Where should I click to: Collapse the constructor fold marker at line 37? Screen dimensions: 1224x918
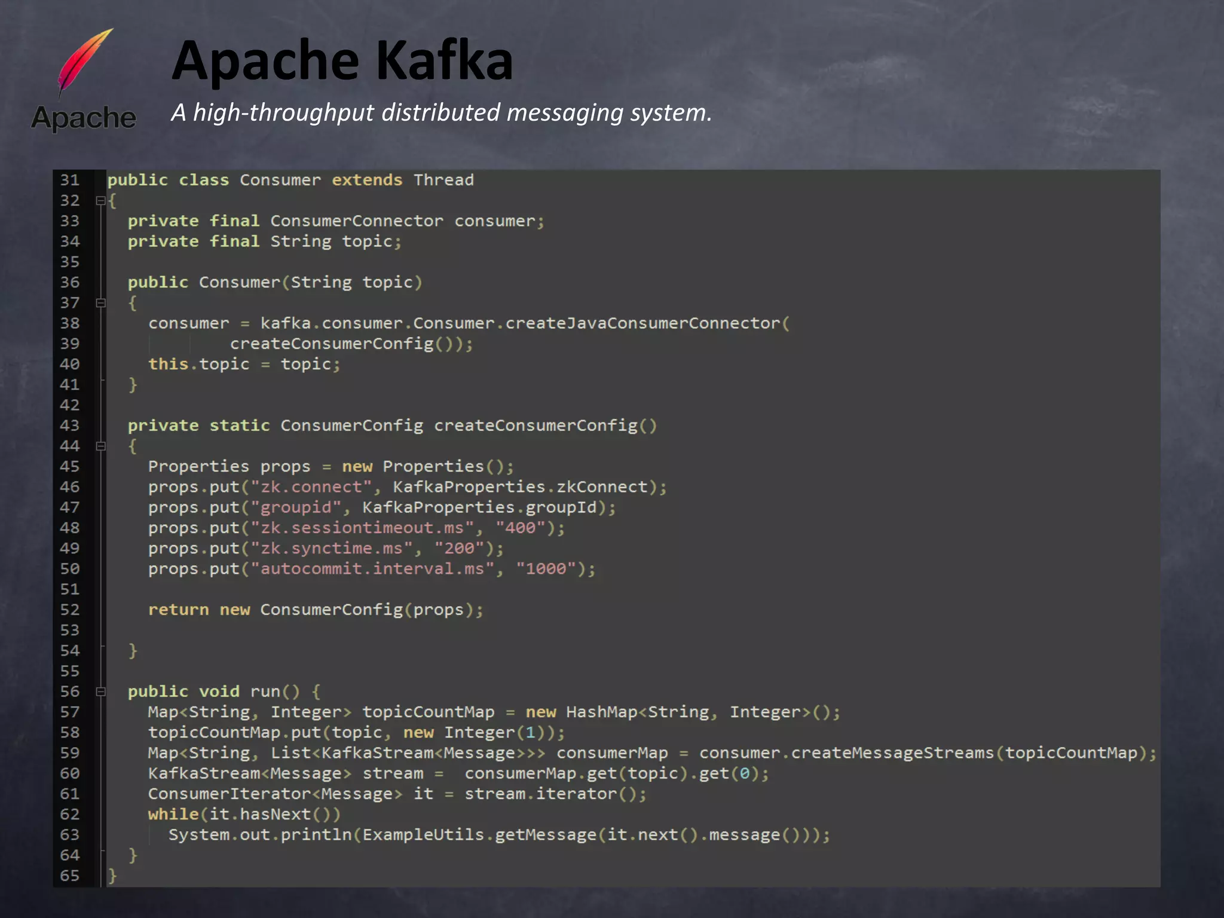point(100,303)
